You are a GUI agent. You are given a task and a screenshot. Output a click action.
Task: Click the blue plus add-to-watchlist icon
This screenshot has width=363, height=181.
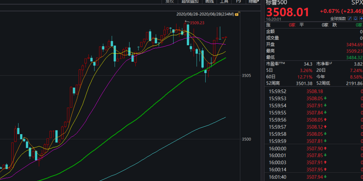coord(361,18)
